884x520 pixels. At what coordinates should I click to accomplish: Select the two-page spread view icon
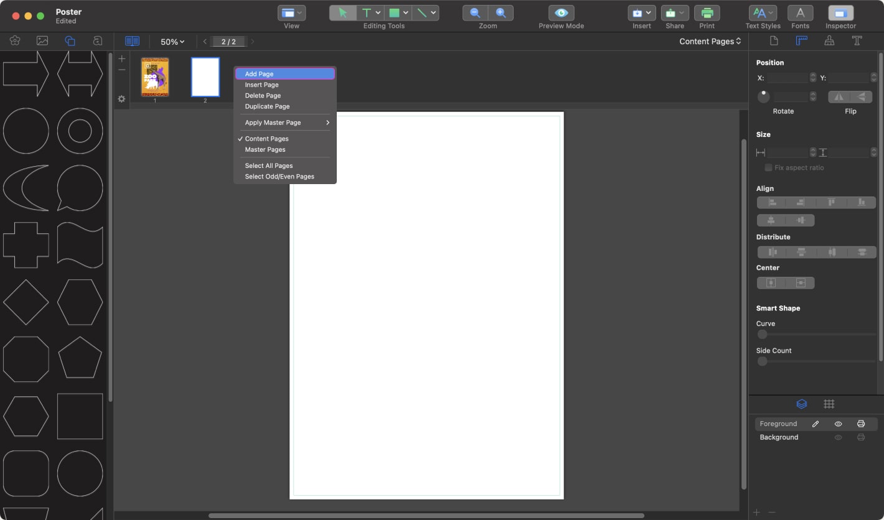click(132, 41)
